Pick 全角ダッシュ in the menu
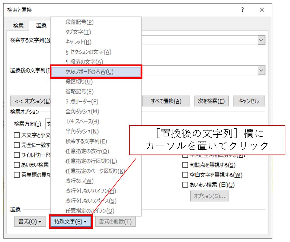 tap(82, 111)
